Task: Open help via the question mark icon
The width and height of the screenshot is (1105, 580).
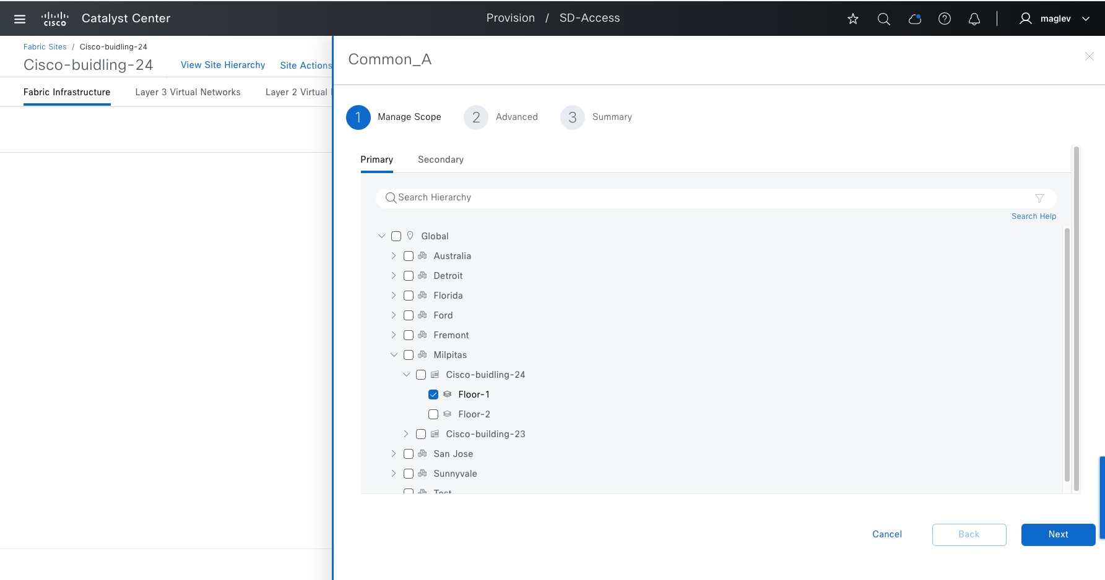Action: point(945,19)
